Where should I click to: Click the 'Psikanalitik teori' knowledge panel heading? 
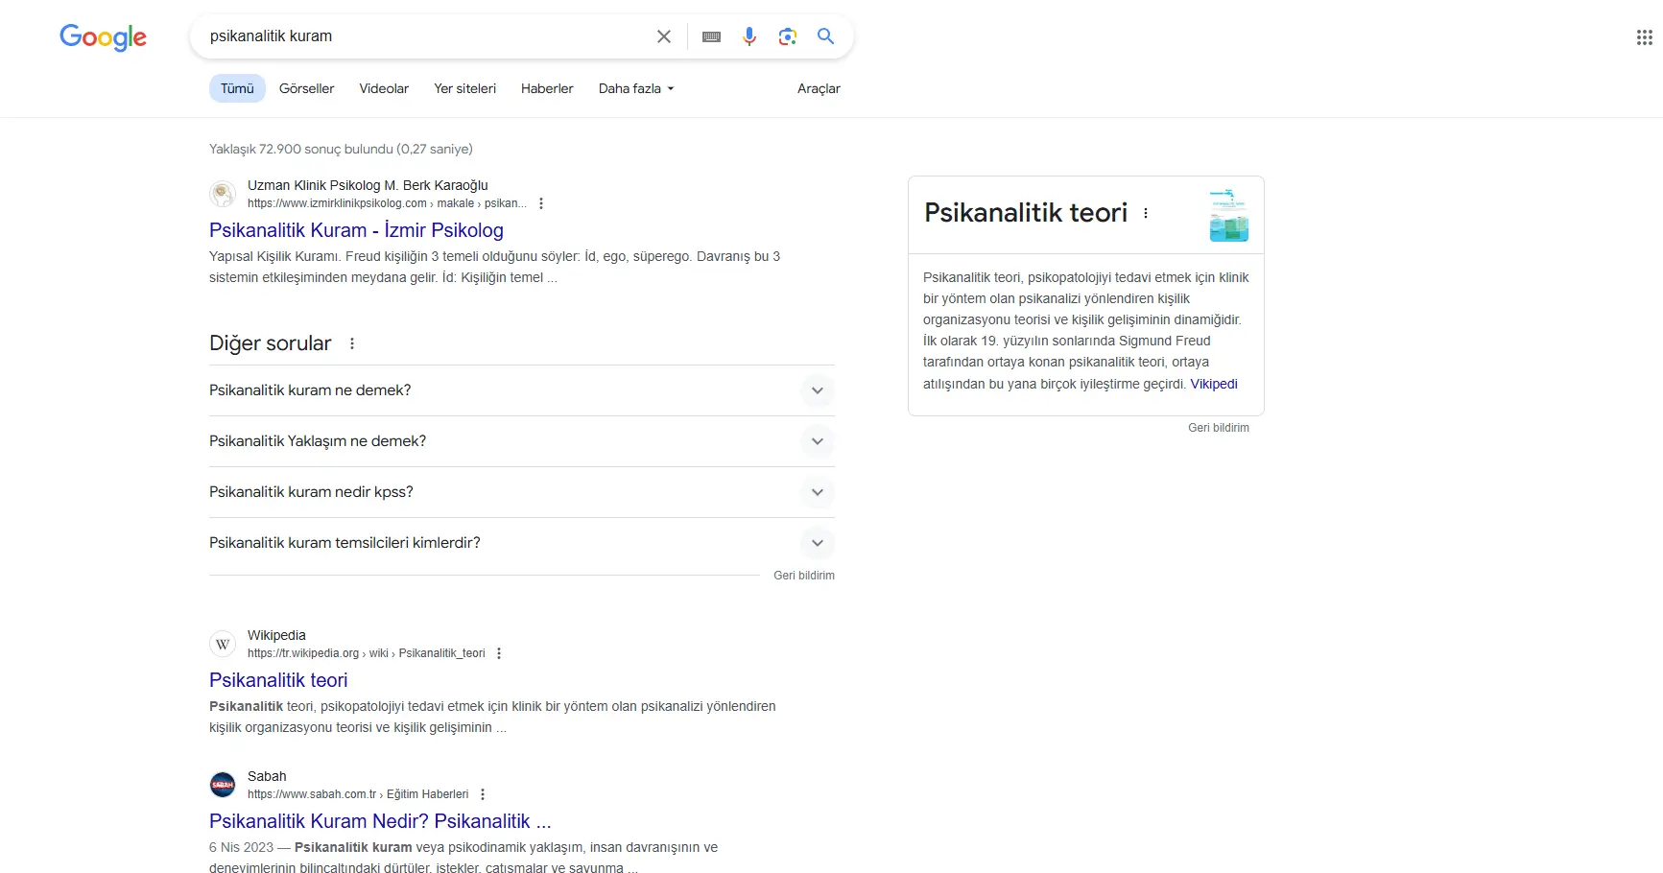[1026, 213]
